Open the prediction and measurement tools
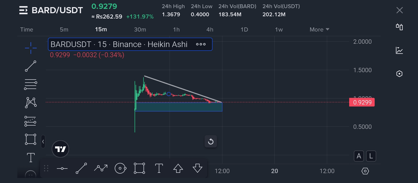 [30, 121]
